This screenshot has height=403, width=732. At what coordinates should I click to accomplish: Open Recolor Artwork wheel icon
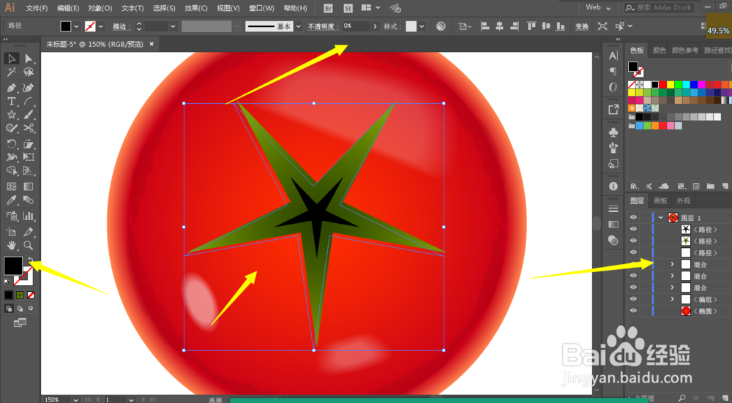(441, 26)
